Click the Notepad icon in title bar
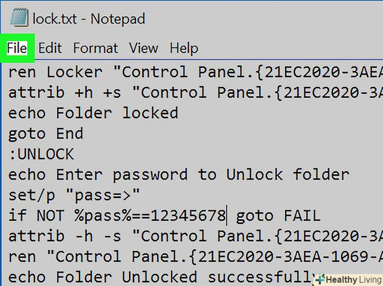This screenshot has width=383, height=286. click(18, 18)
